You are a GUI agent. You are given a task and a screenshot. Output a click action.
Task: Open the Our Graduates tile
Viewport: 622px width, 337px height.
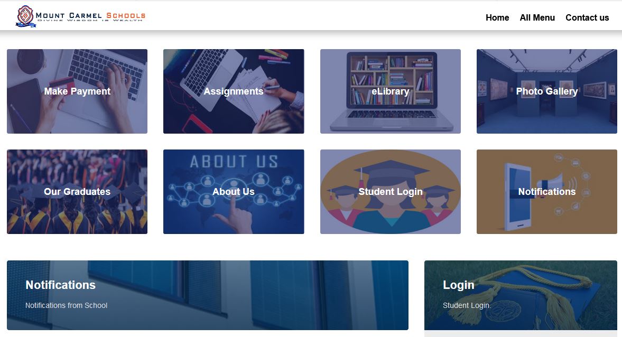77,192
